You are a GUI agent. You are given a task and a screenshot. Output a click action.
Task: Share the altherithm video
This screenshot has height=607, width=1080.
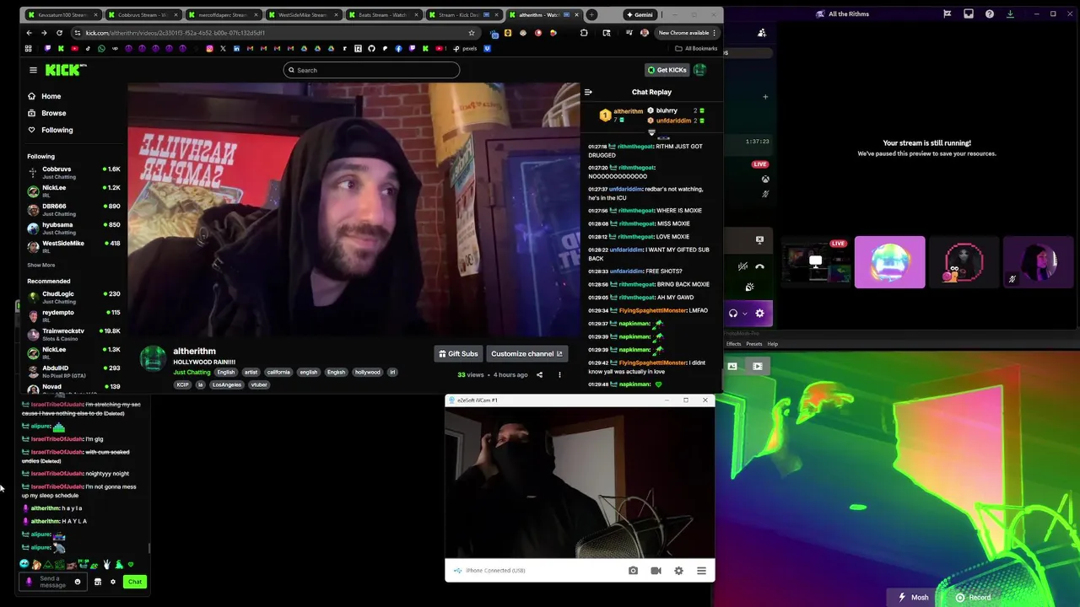[539, 374]
